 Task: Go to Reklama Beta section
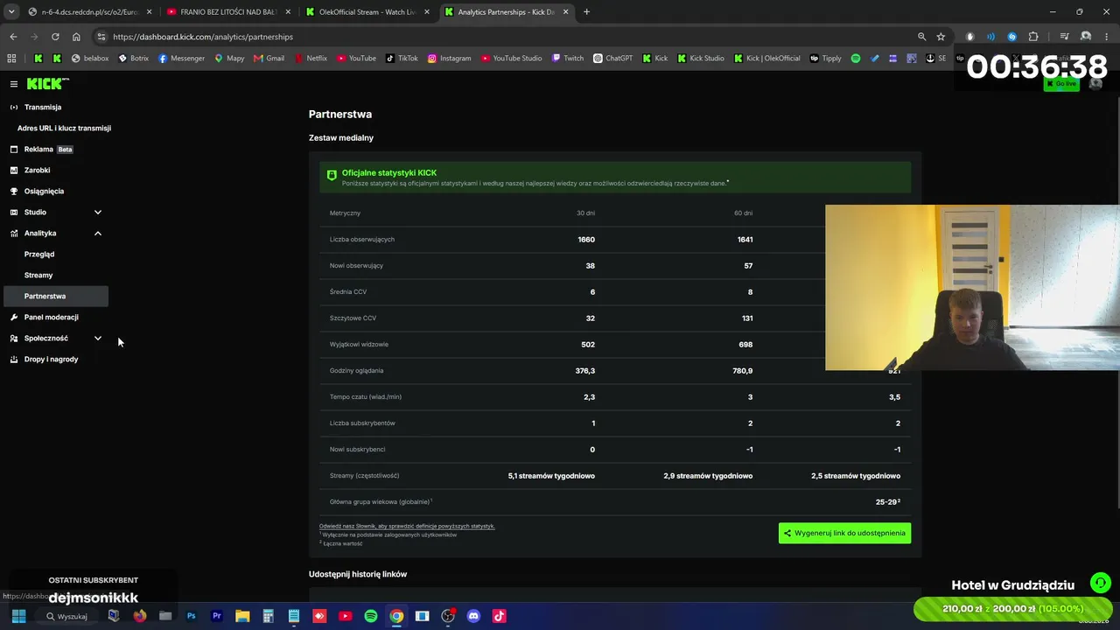click(x=48, y=149)
